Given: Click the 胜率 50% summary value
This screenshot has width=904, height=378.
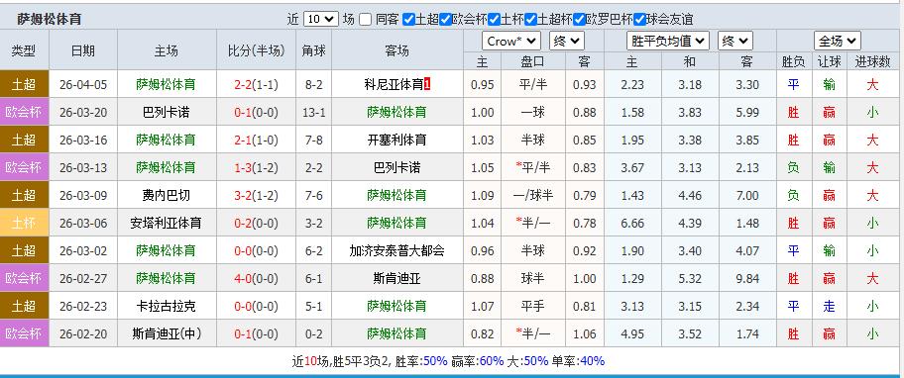Looking at the screenshot, I should [435, 361].
